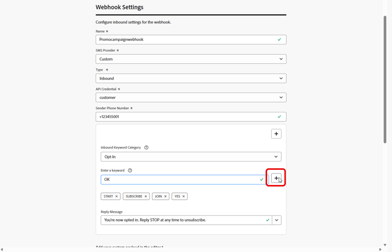The width and height of the screenshot is (392, 252).
Task: Focus the Enter a keyword field
Action: [x=180, y=179]
